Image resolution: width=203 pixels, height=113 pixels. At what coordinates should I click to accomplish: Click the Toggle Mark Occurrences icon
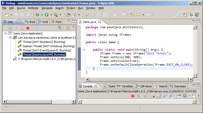click(93, 15)
